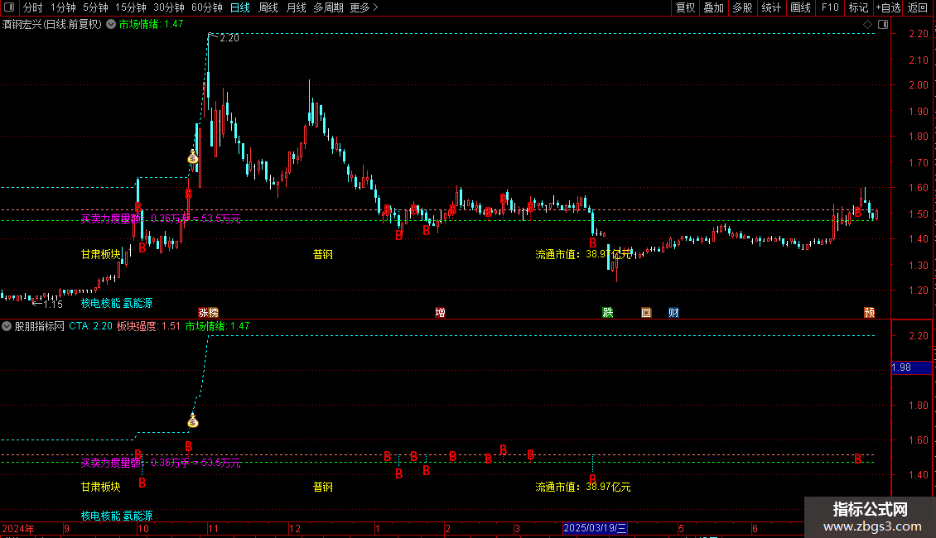This screenshot has width=936, height=538.
Task: Open the stock name dropdown circle icon
Action: (111, 25)
